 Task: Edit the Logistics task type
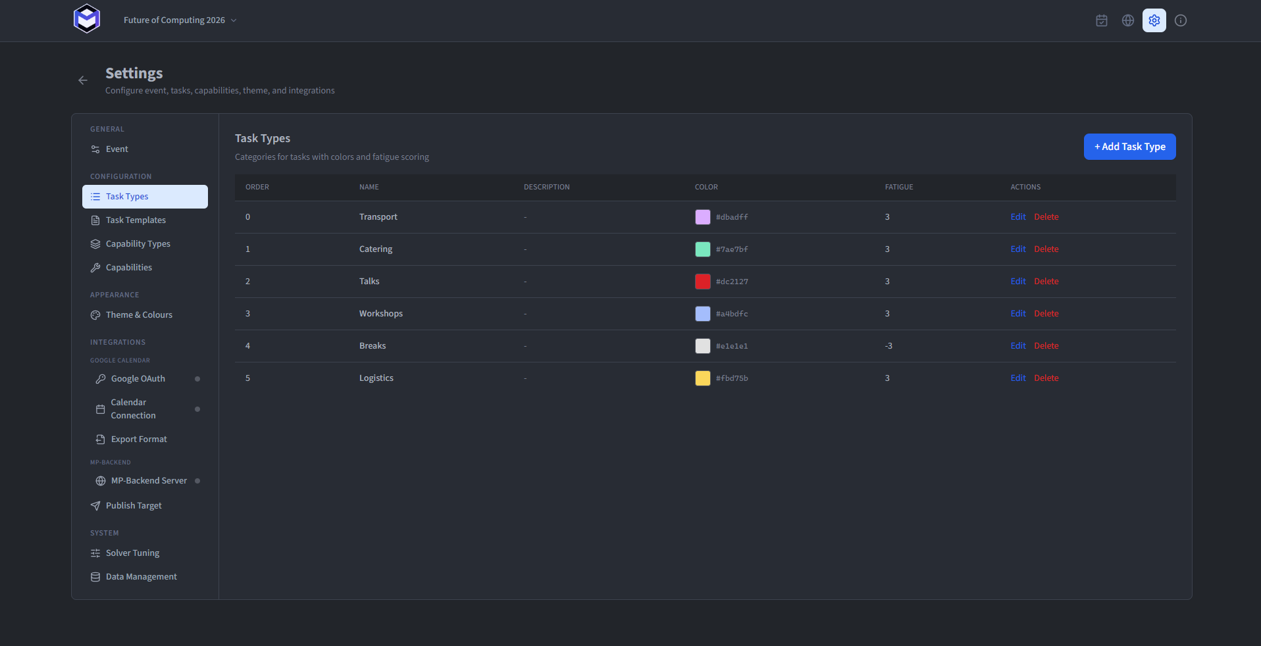click(1018, 378)
